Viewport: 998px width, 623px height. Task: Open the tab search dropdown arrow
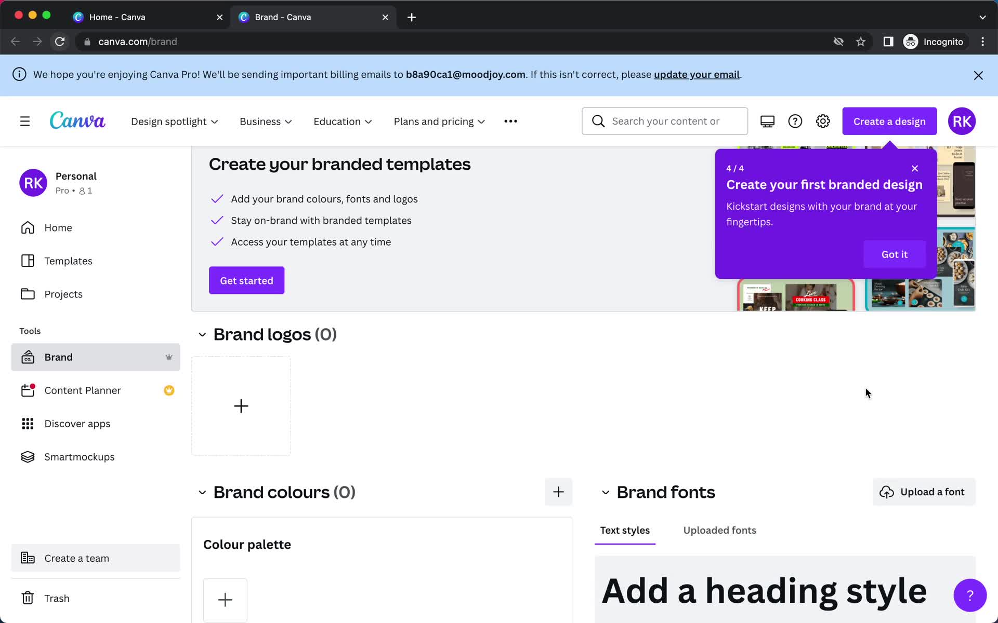click(x=982, y=17)
